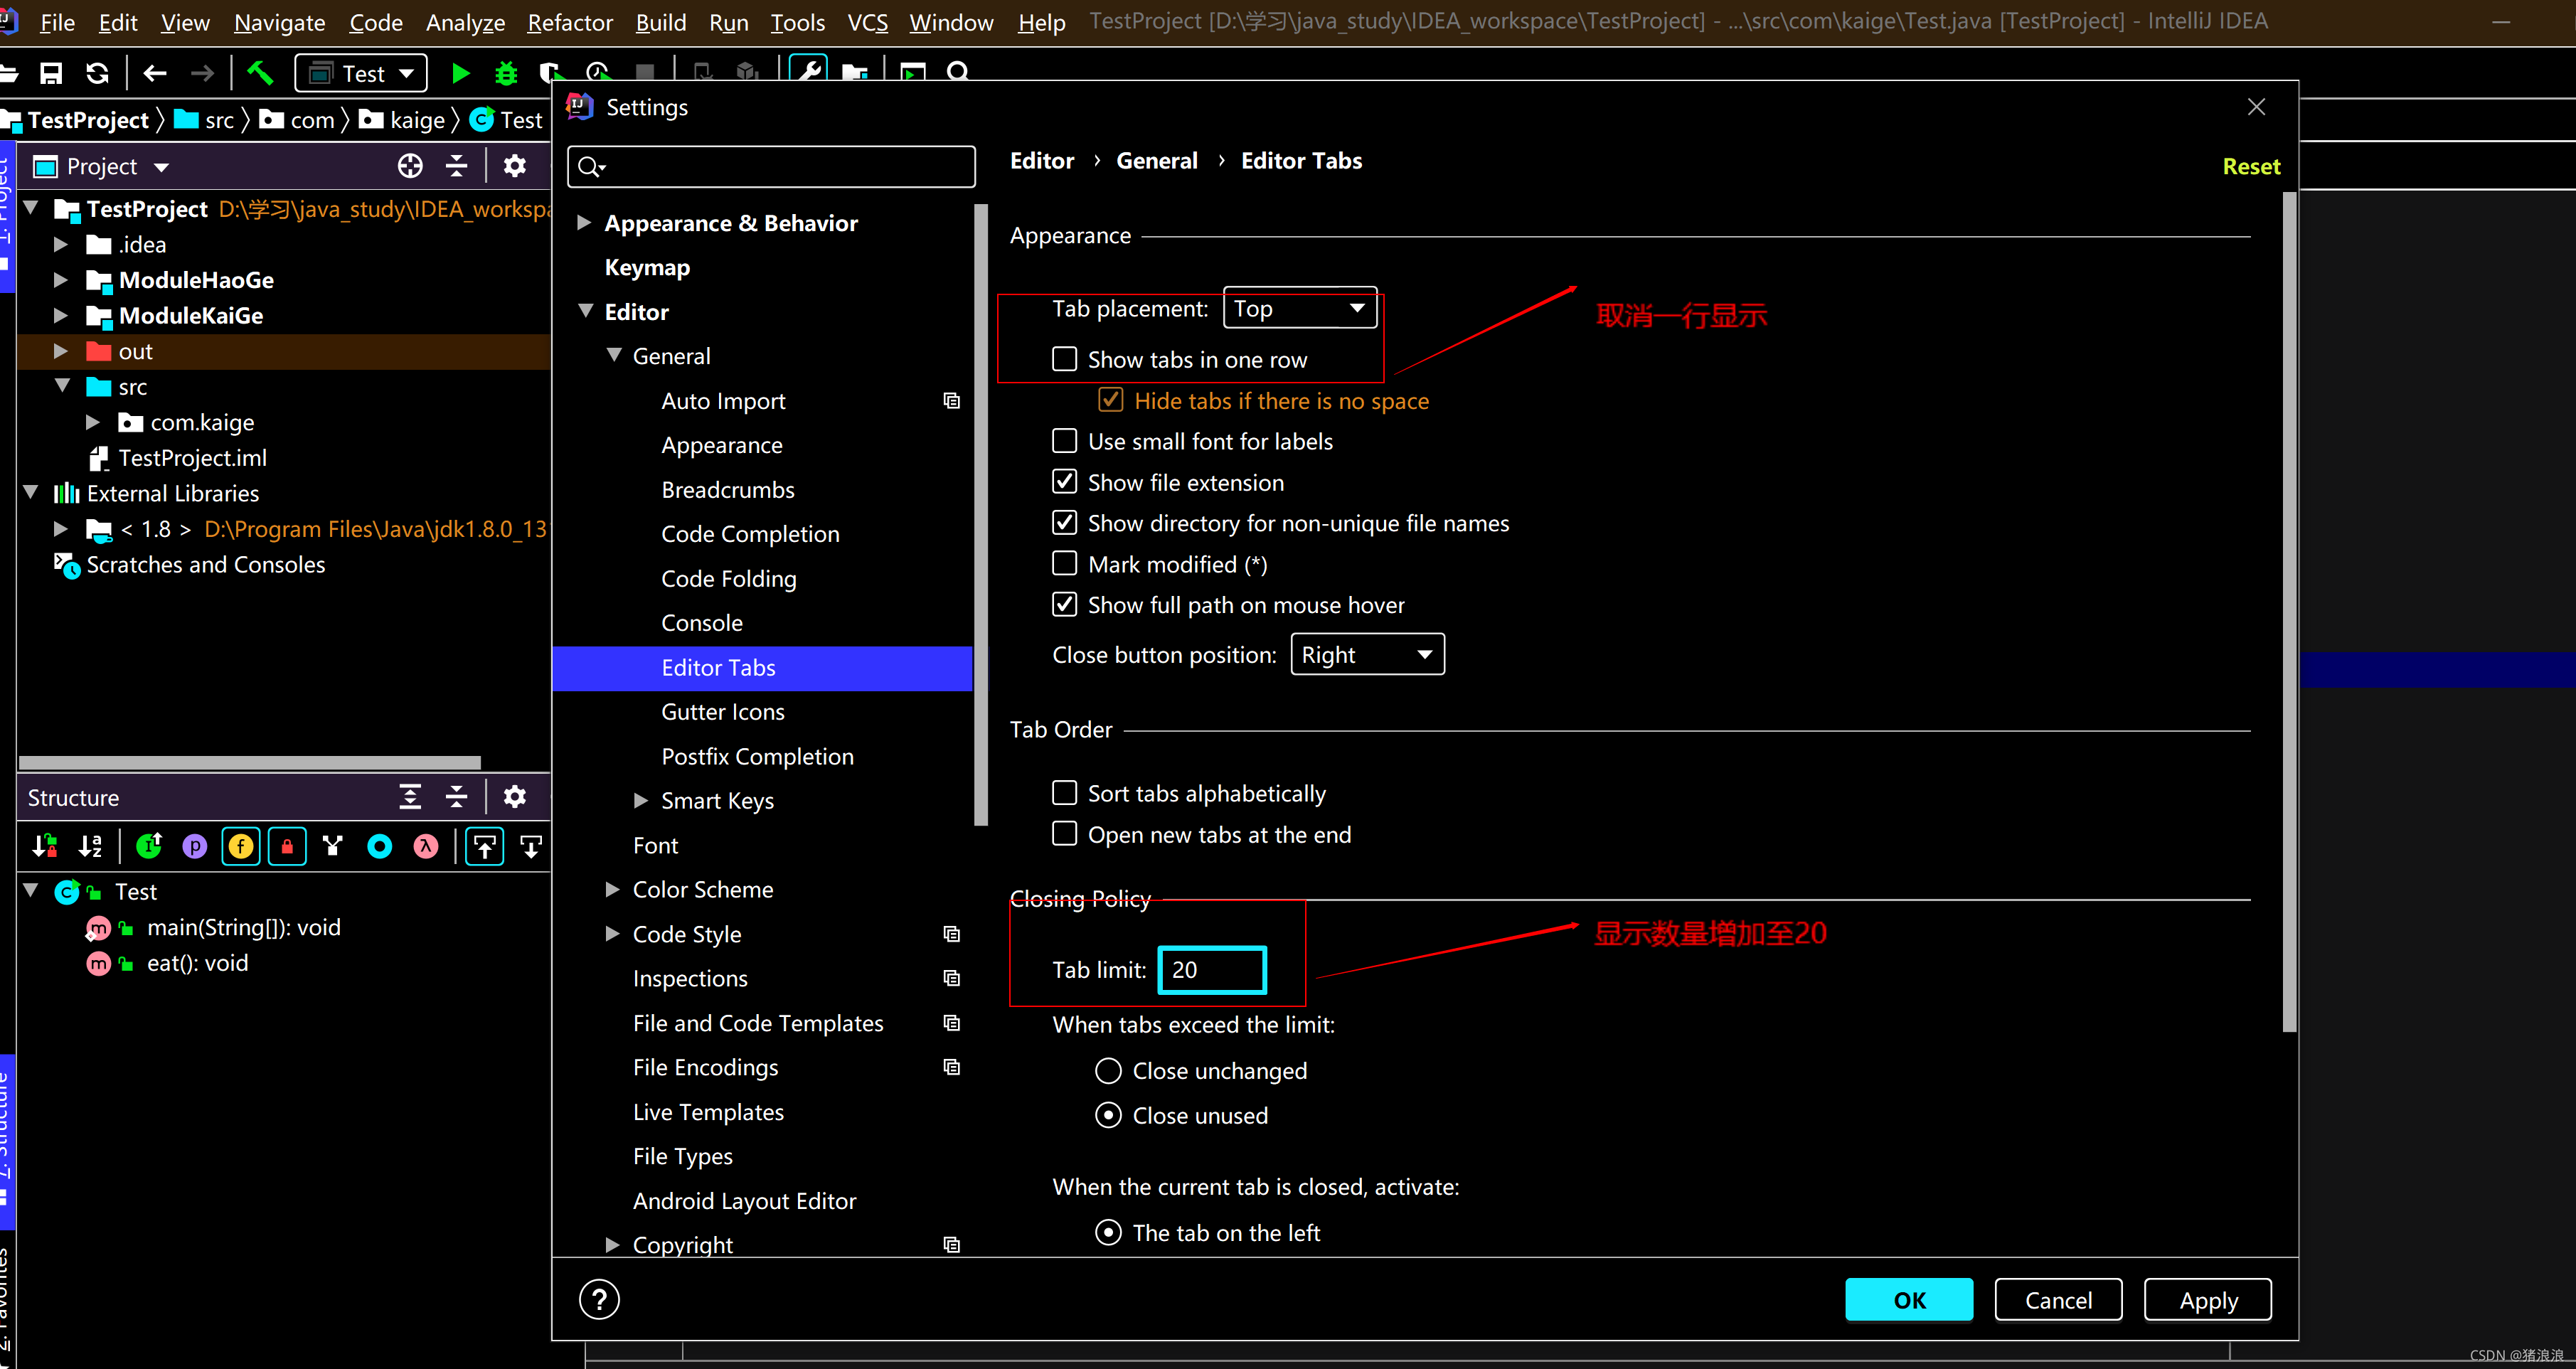The width and height of the screenshot is (2576, 1369).
Task: Uncheck Show file extension
Action: [1065, 482]
